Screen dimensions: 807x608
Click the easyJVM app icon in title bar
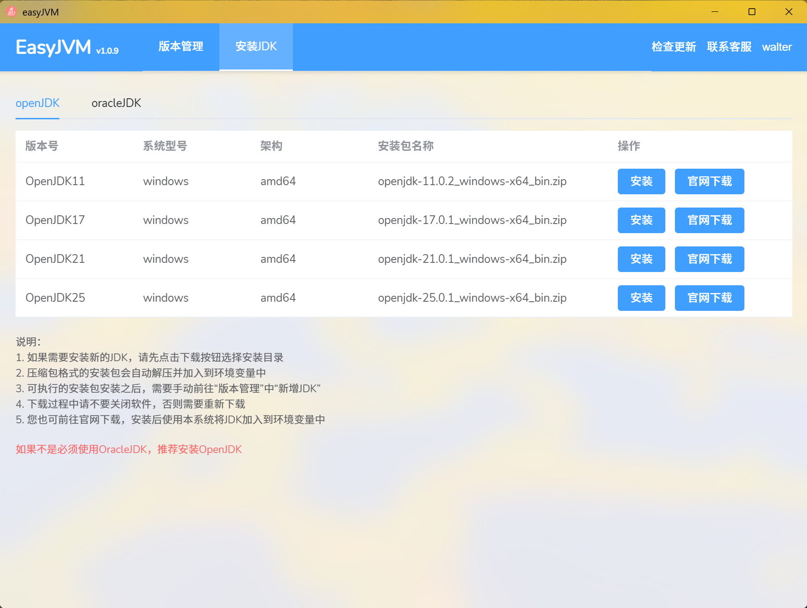11,12
